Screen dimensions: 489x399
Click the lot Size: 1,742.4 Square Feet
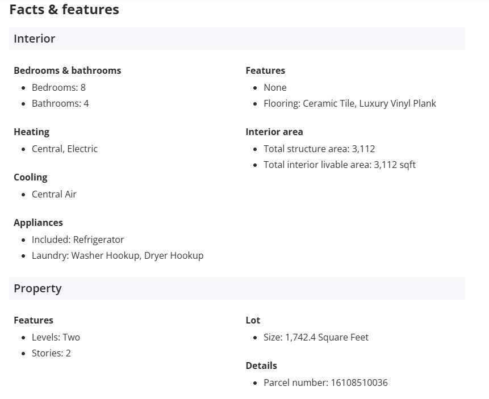point(316,337)
